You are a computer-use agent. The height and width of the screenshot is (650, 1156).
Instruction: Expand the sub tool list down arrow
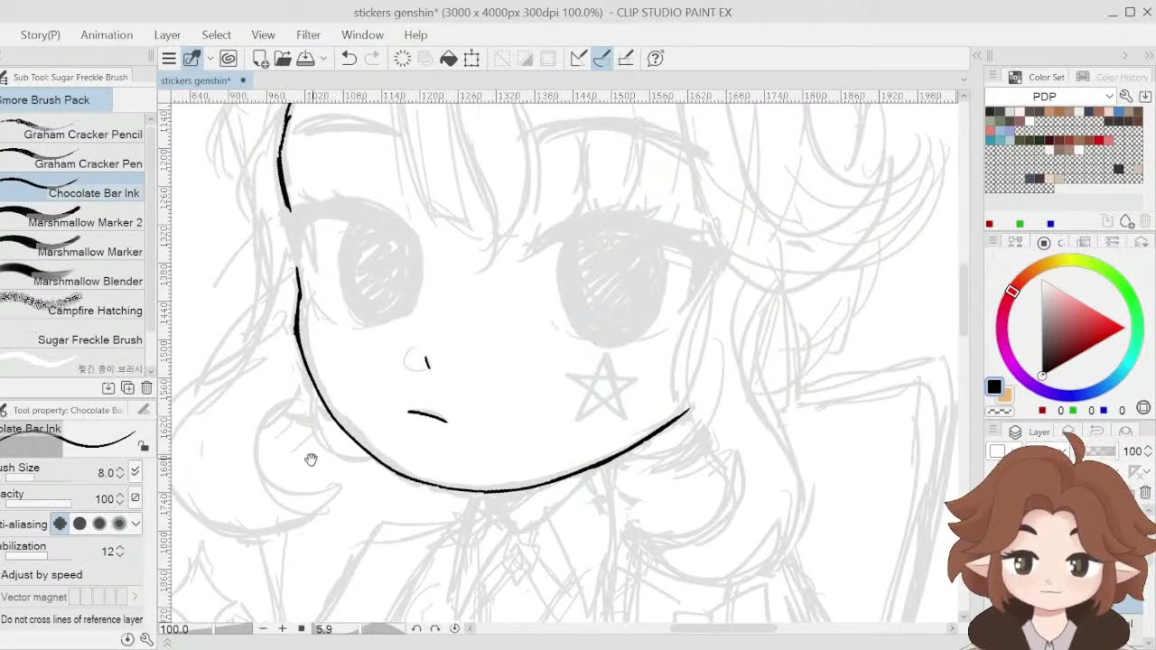(x=150, y=370)
